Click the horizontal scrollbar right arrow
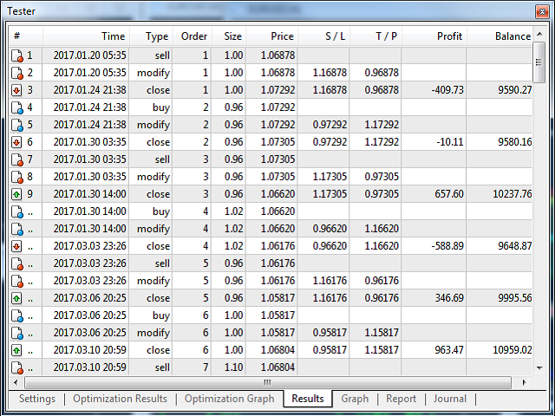This screenshot has width=555, height=416. pos(526,382)
